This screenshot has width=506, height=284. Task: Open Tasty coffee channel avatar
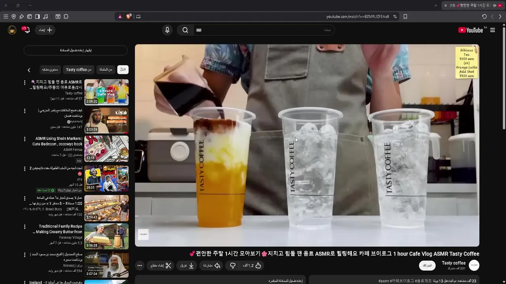[474, 265]
